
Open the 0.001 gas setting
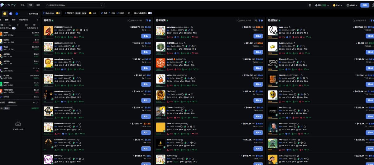click(121, 13)
